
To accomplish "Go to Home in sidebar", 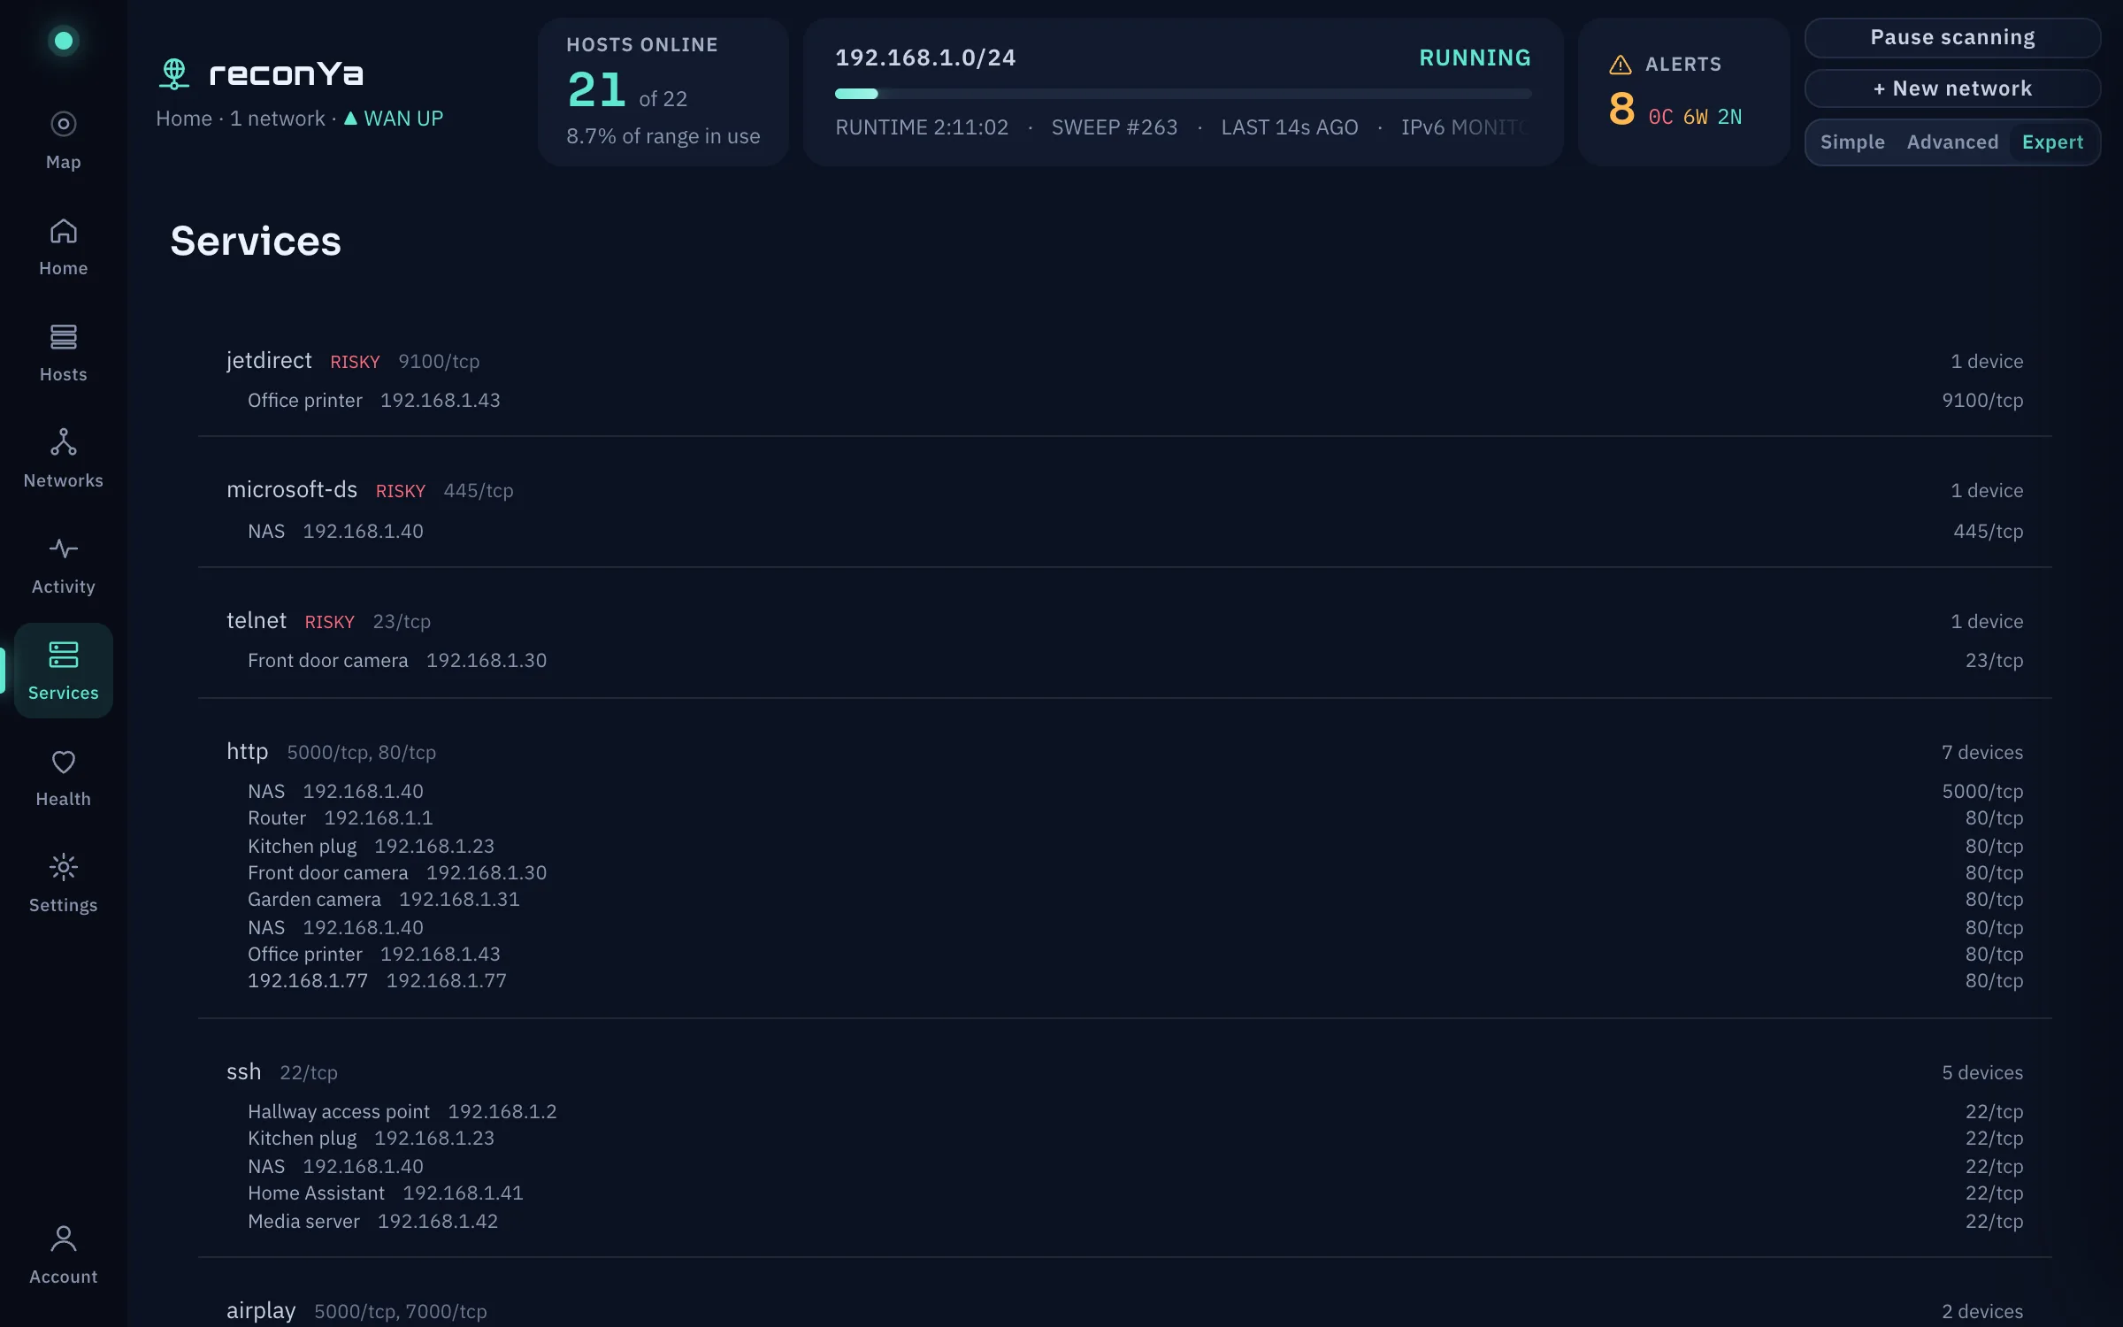I will [63, 248].
